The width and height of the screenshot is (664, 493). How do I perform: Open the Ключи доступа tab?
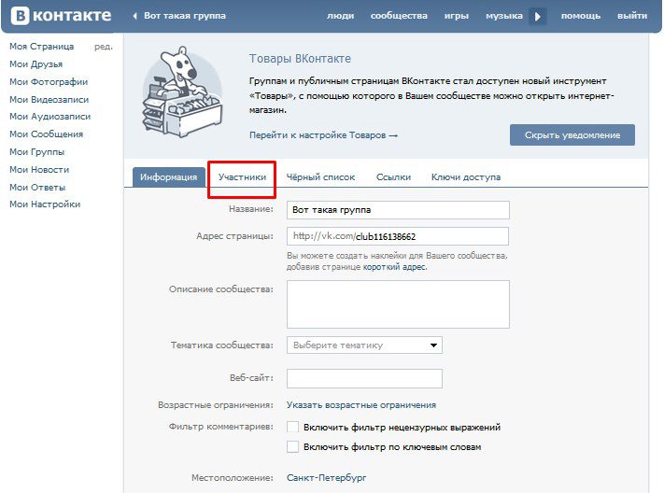(466, 177)
